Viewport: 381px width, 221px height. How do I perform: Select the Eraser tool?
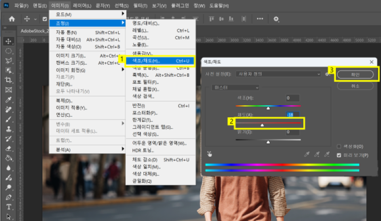click(9, 148)
